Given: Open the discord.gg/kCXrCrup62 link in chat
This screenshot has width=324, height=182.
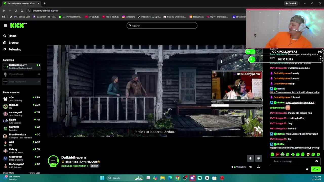Looking at the screenshot, I should click(301, 134).
